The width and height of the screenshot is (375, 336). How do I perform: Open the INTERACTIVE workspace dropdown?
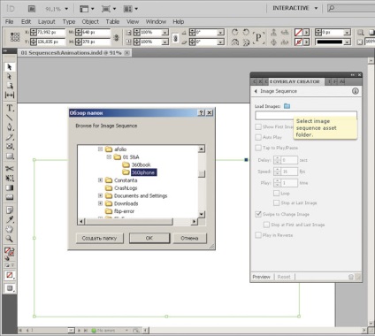point(295,8)
